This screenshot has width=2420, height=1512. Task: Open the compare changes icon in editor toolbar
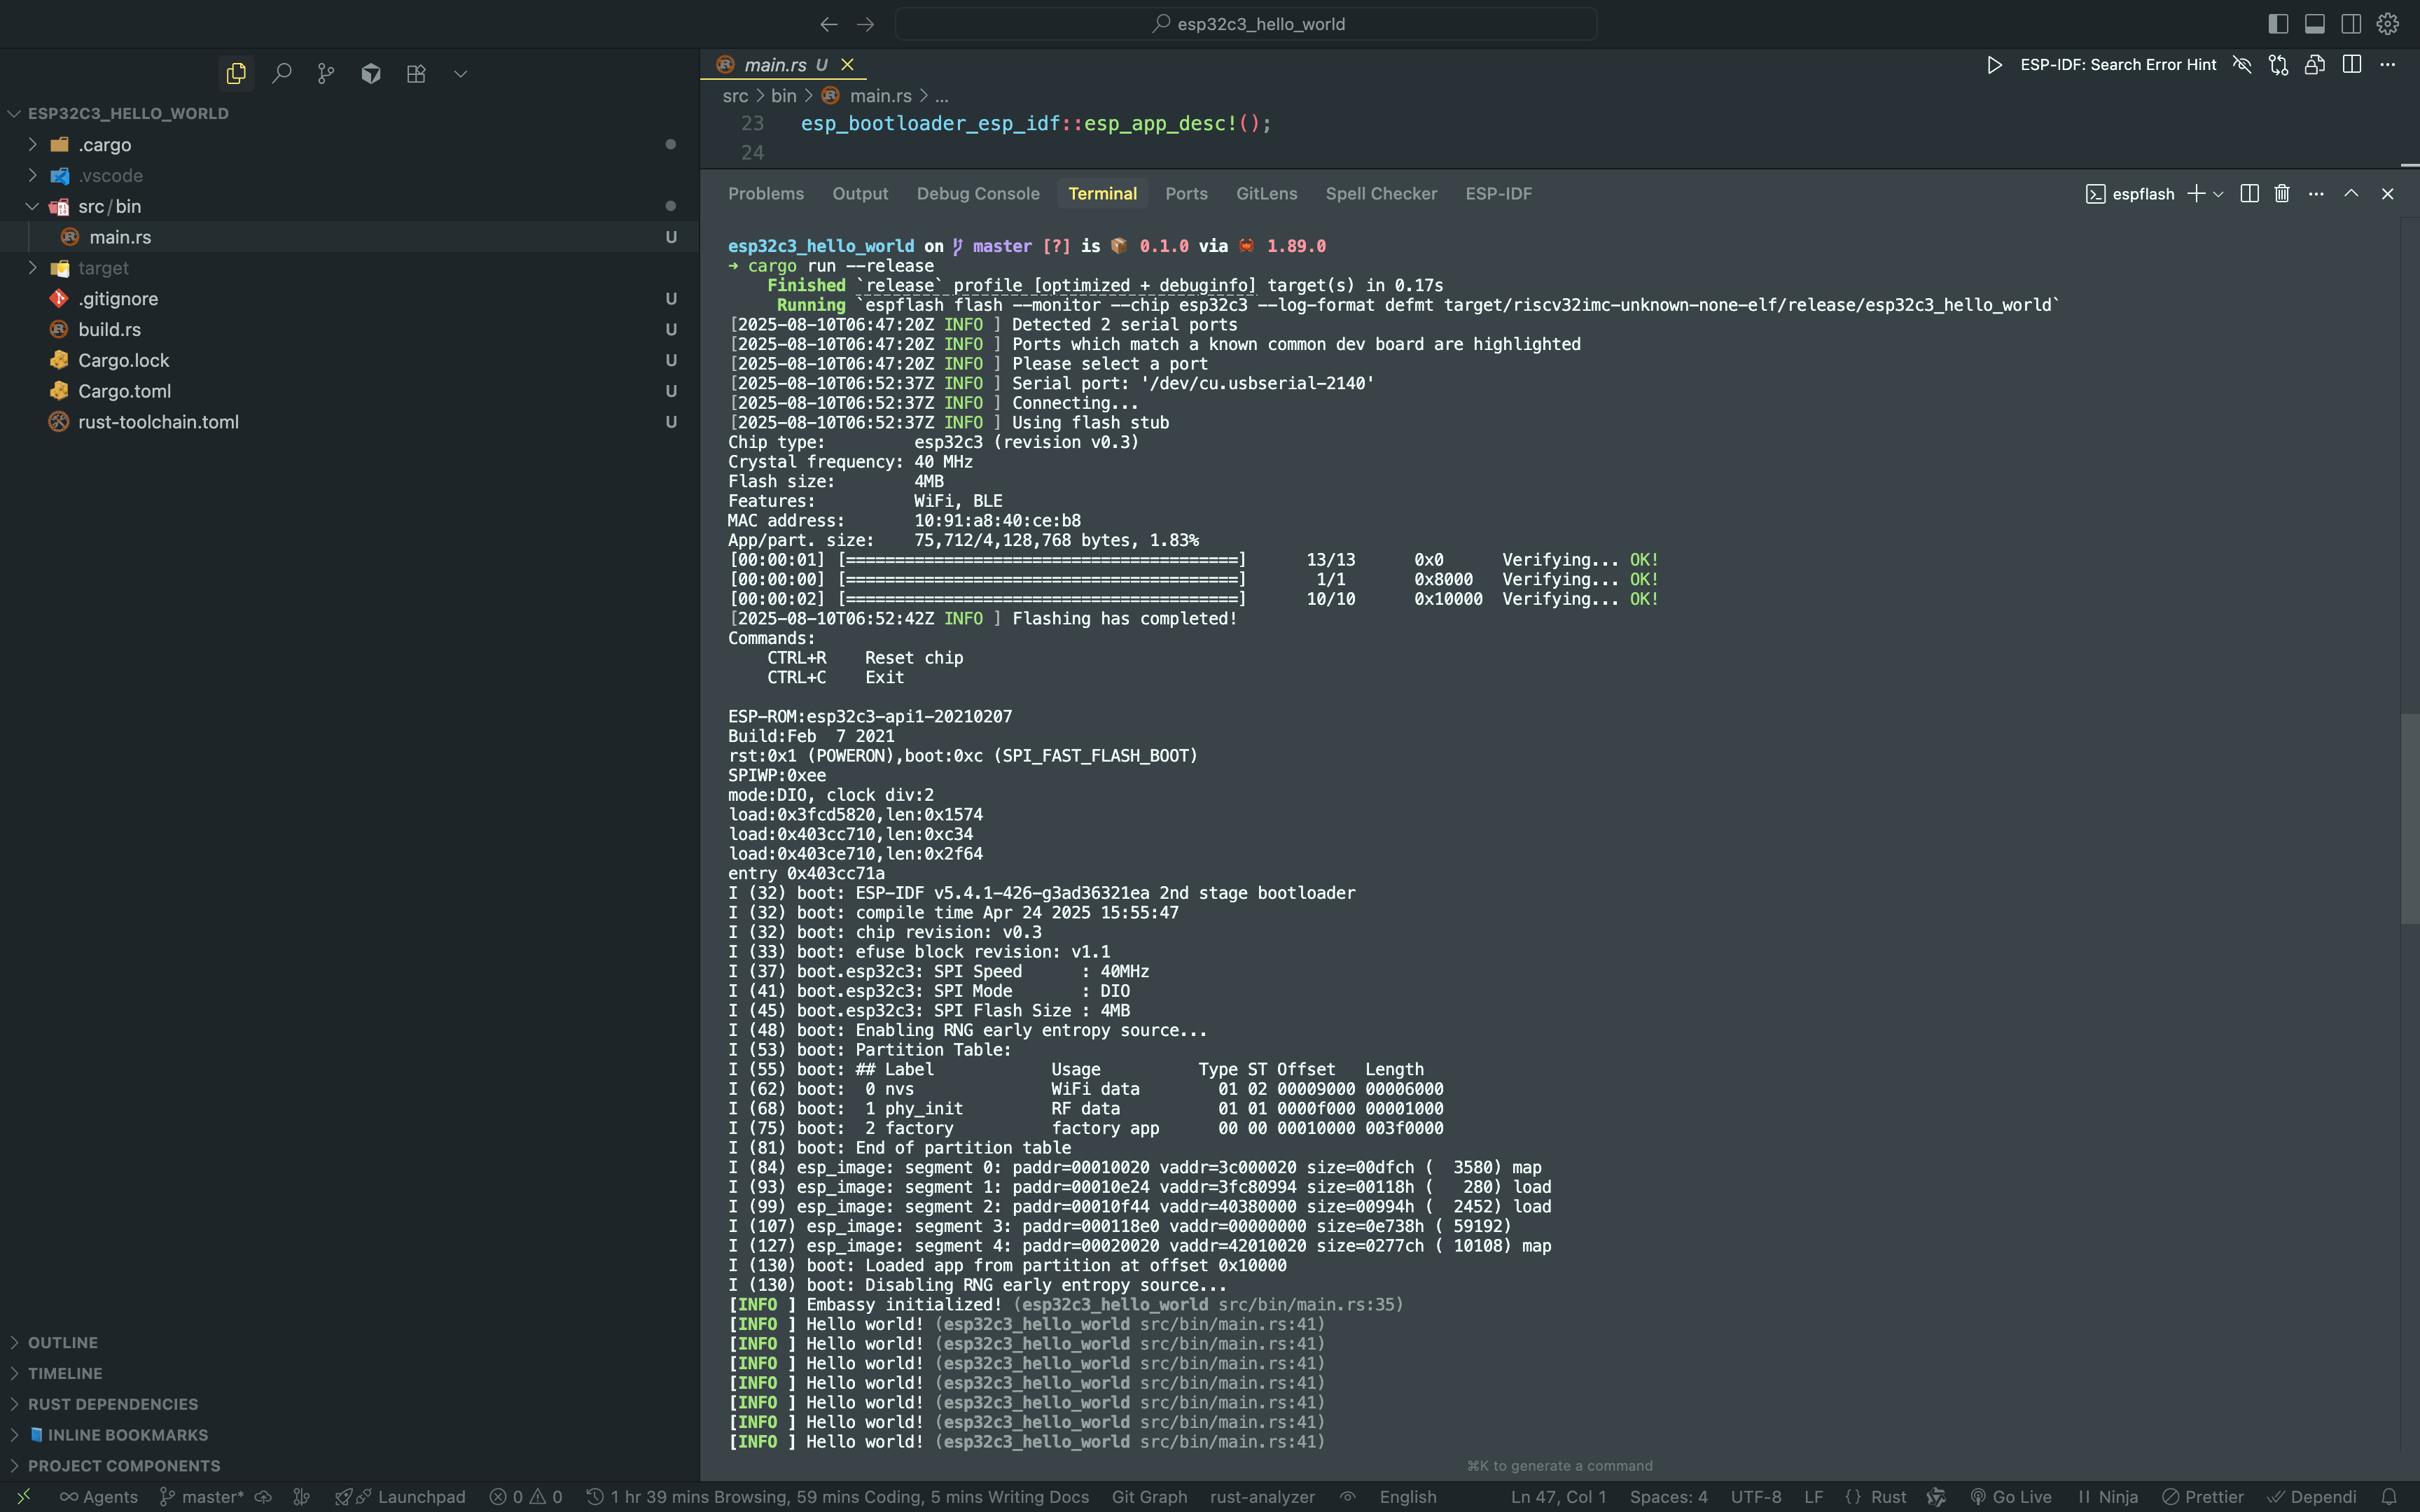pyautogui.click(x=2278, y=65)
